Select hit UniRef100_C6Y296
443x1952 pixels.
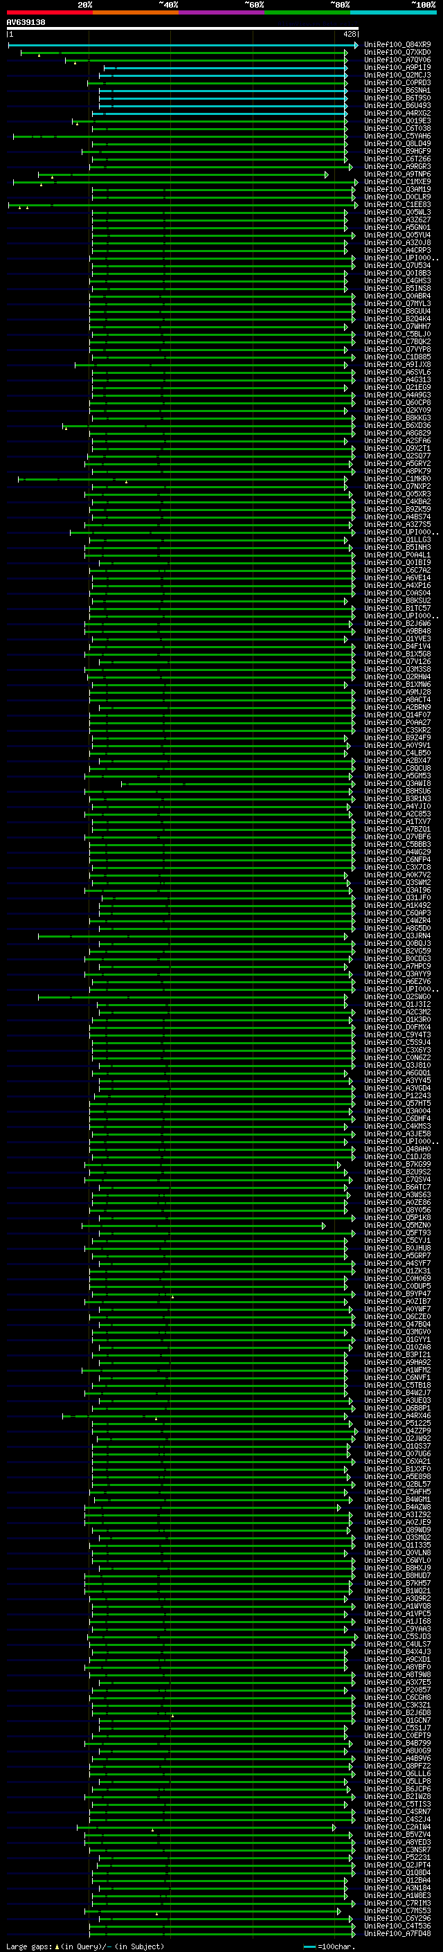[397, 1919]
